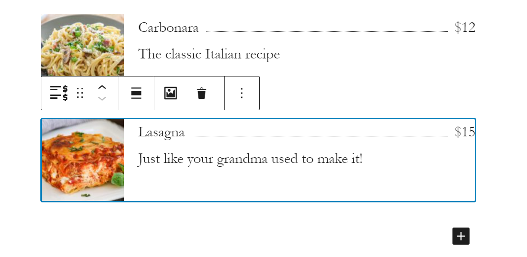Click empty space below the Lasagna description
Screen dimensions: 527x257
coord(299,185)
